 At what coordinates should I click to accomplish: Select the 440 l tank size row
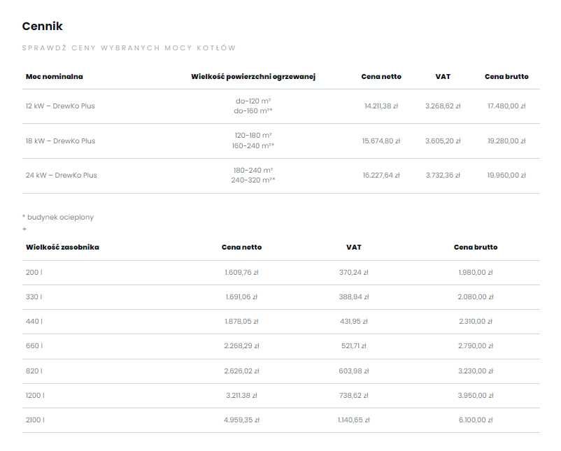click(x=34, y=322)
